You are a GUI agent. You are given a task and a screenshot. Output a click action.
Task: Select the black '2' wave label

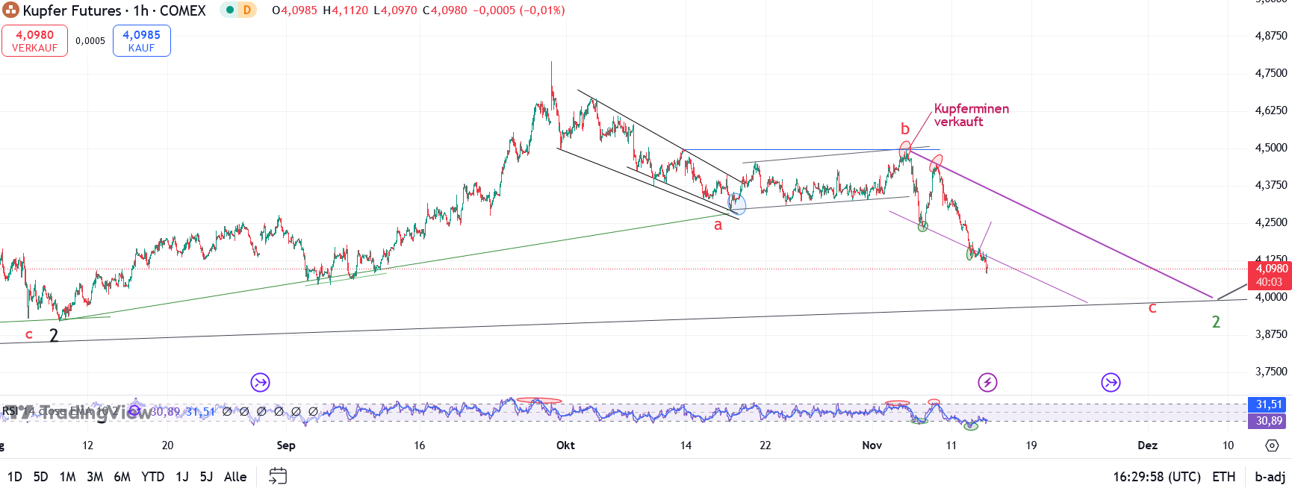click(x=54, y=335)
